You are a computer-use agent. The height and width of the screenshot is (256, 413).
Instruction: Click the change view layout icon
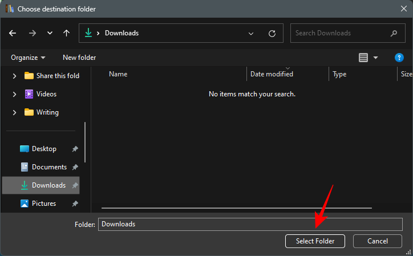pyautogui.click(x=363, y=58)
